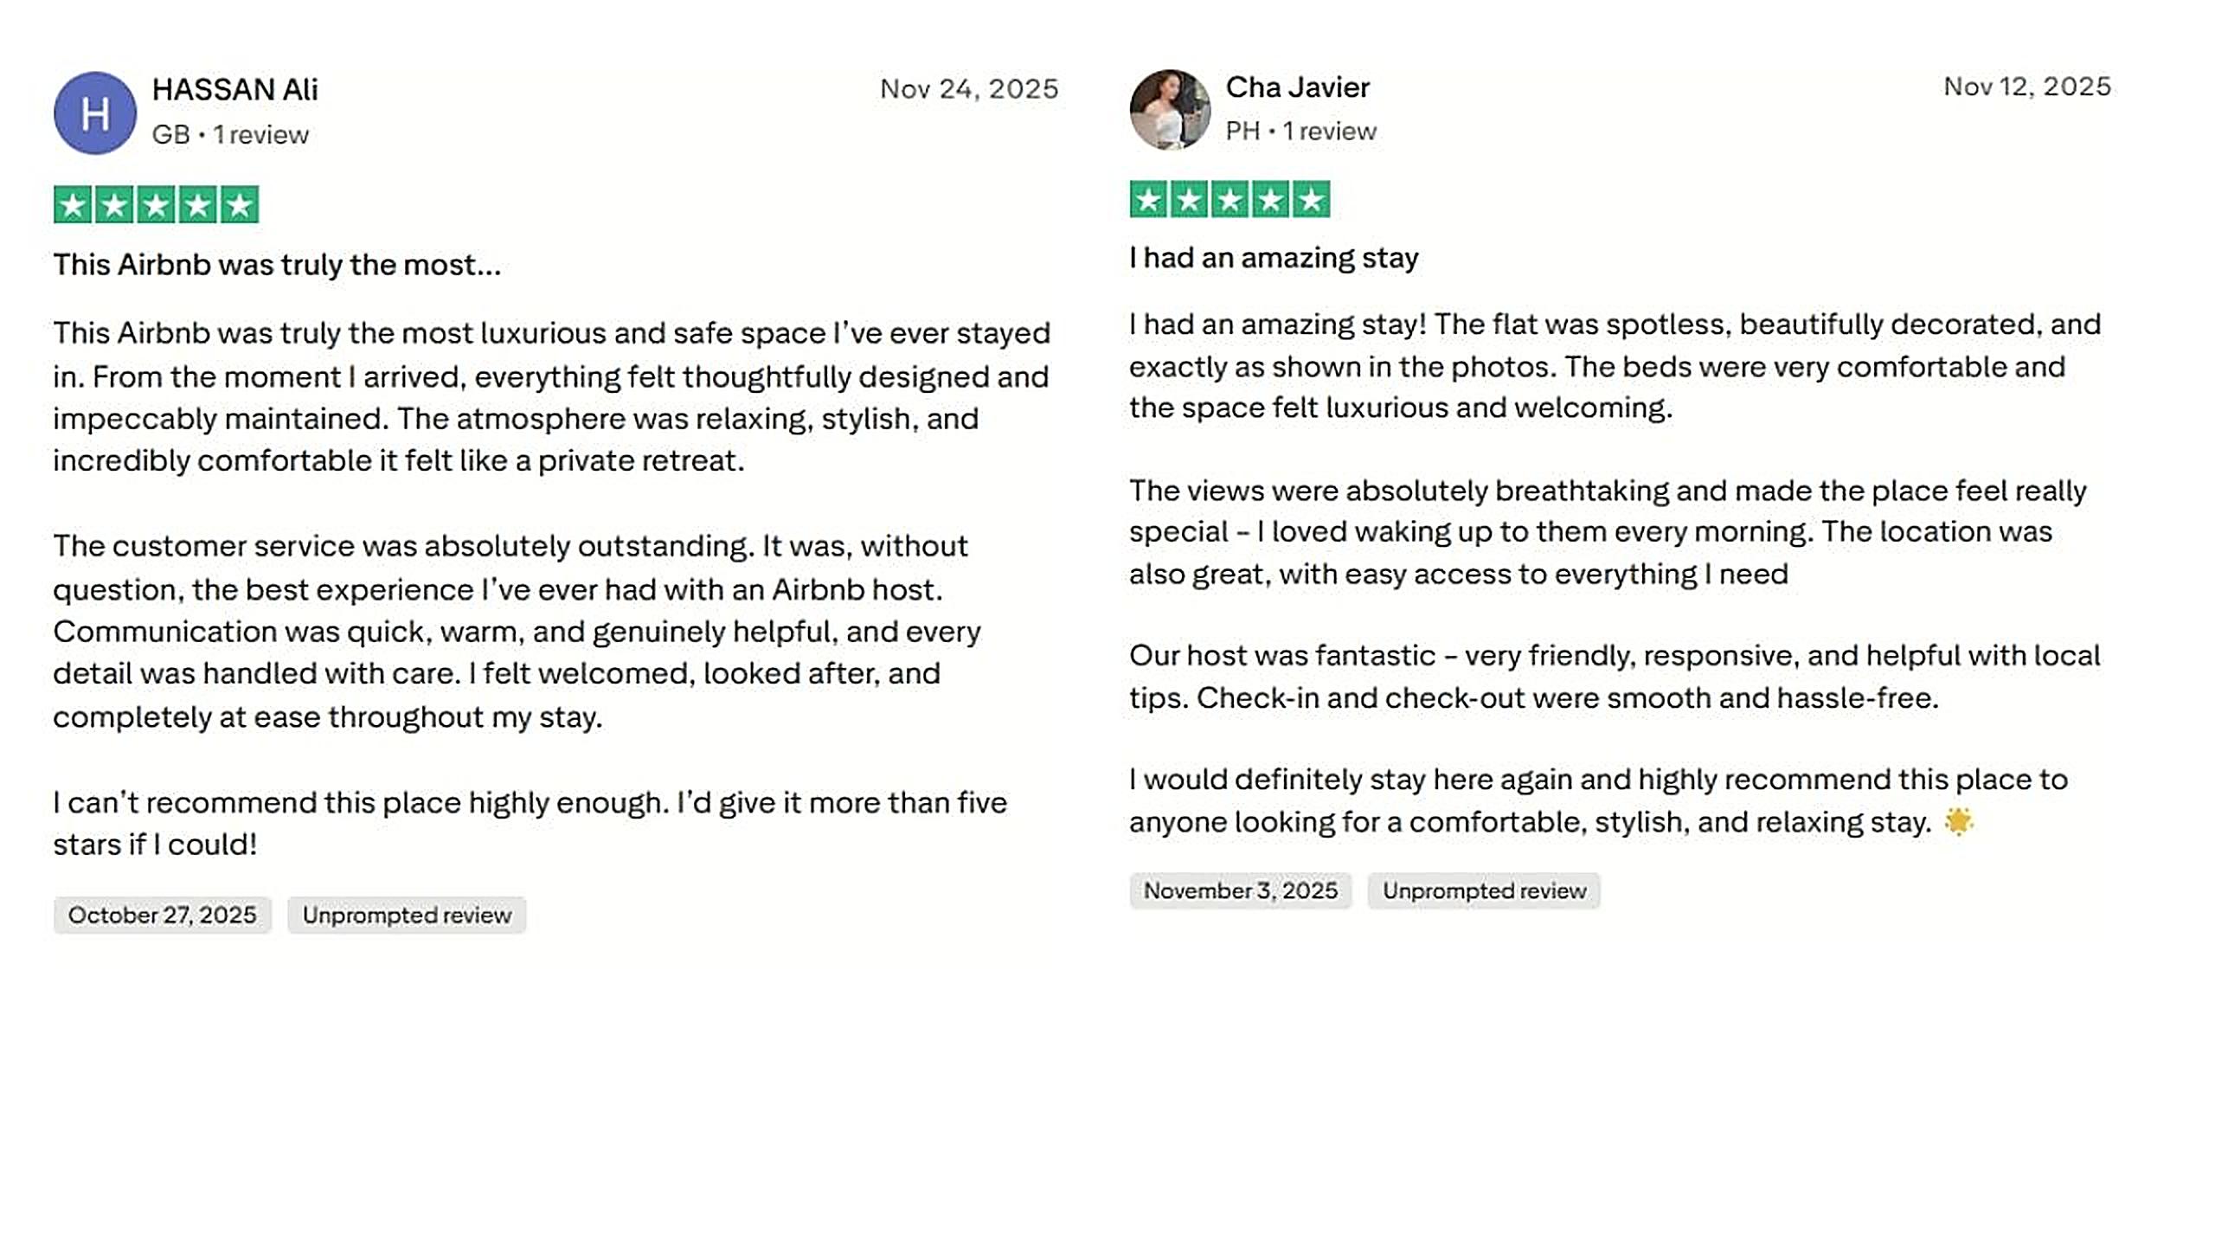The height and width of the screenshot is (1246, 2215).
Task: Click HASSAN's customer service review paragraph
Action: (516, 632)
